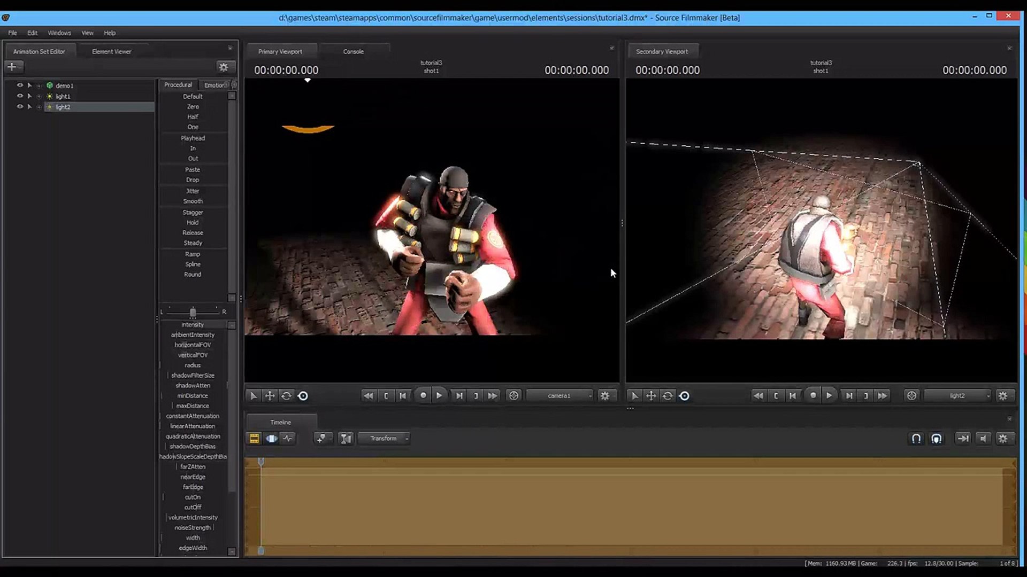Select the move manipulator in Primary Viewport
This screenshot has height=577, width=1027.
click(x=270, y=396)
